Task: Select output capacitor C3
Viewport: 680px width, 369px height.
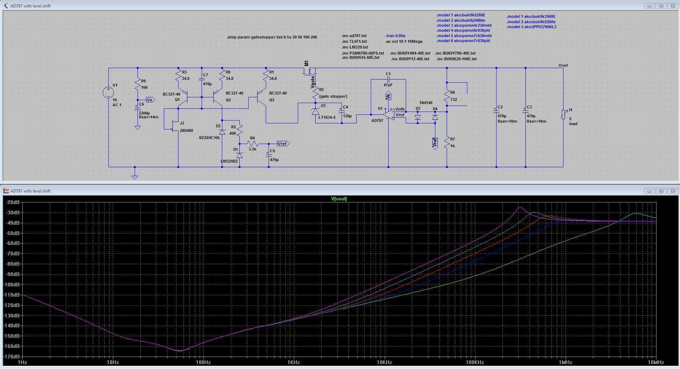Action: (525, 111)
